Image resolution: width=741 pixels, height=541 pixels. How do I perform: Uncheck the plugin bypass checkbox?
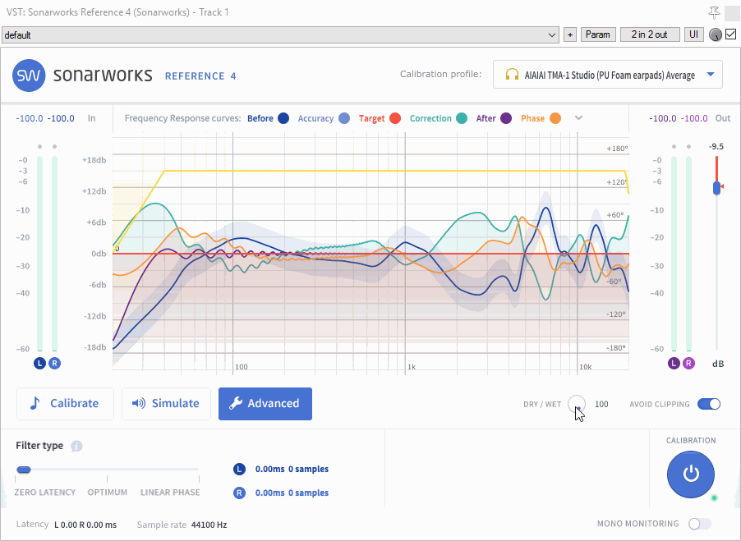point(730,34)
